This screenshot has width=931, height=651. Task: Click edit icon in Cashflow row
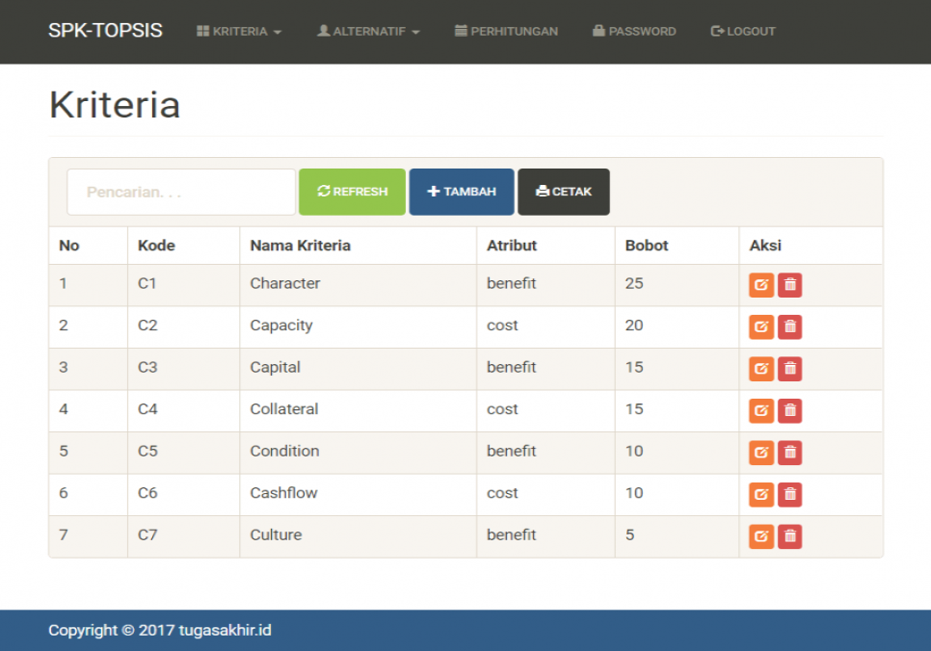761,495
